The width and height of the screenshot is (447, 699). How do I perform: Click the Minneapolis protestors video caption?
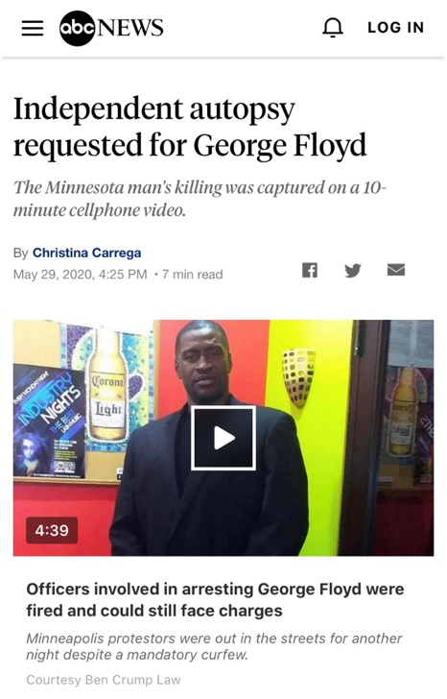coord(214,646)
